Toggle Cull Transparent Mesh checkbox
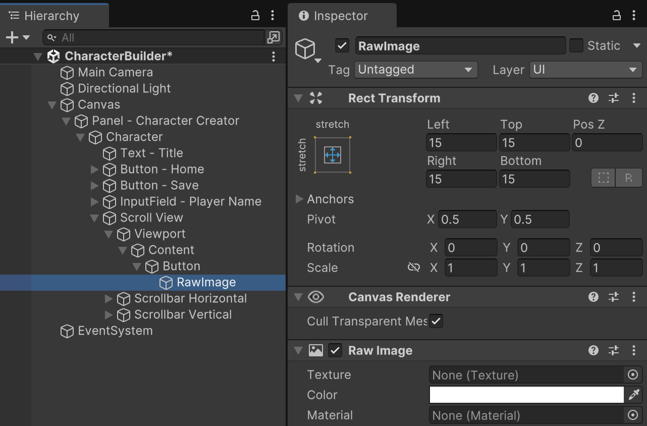 click(436, 321)
